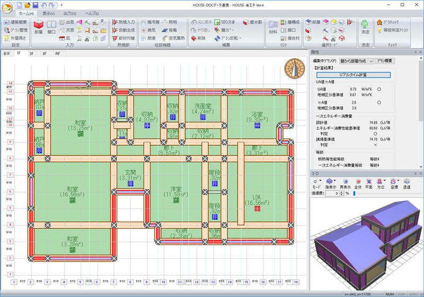Fit the 3D view with 全体

click(358, 184)
